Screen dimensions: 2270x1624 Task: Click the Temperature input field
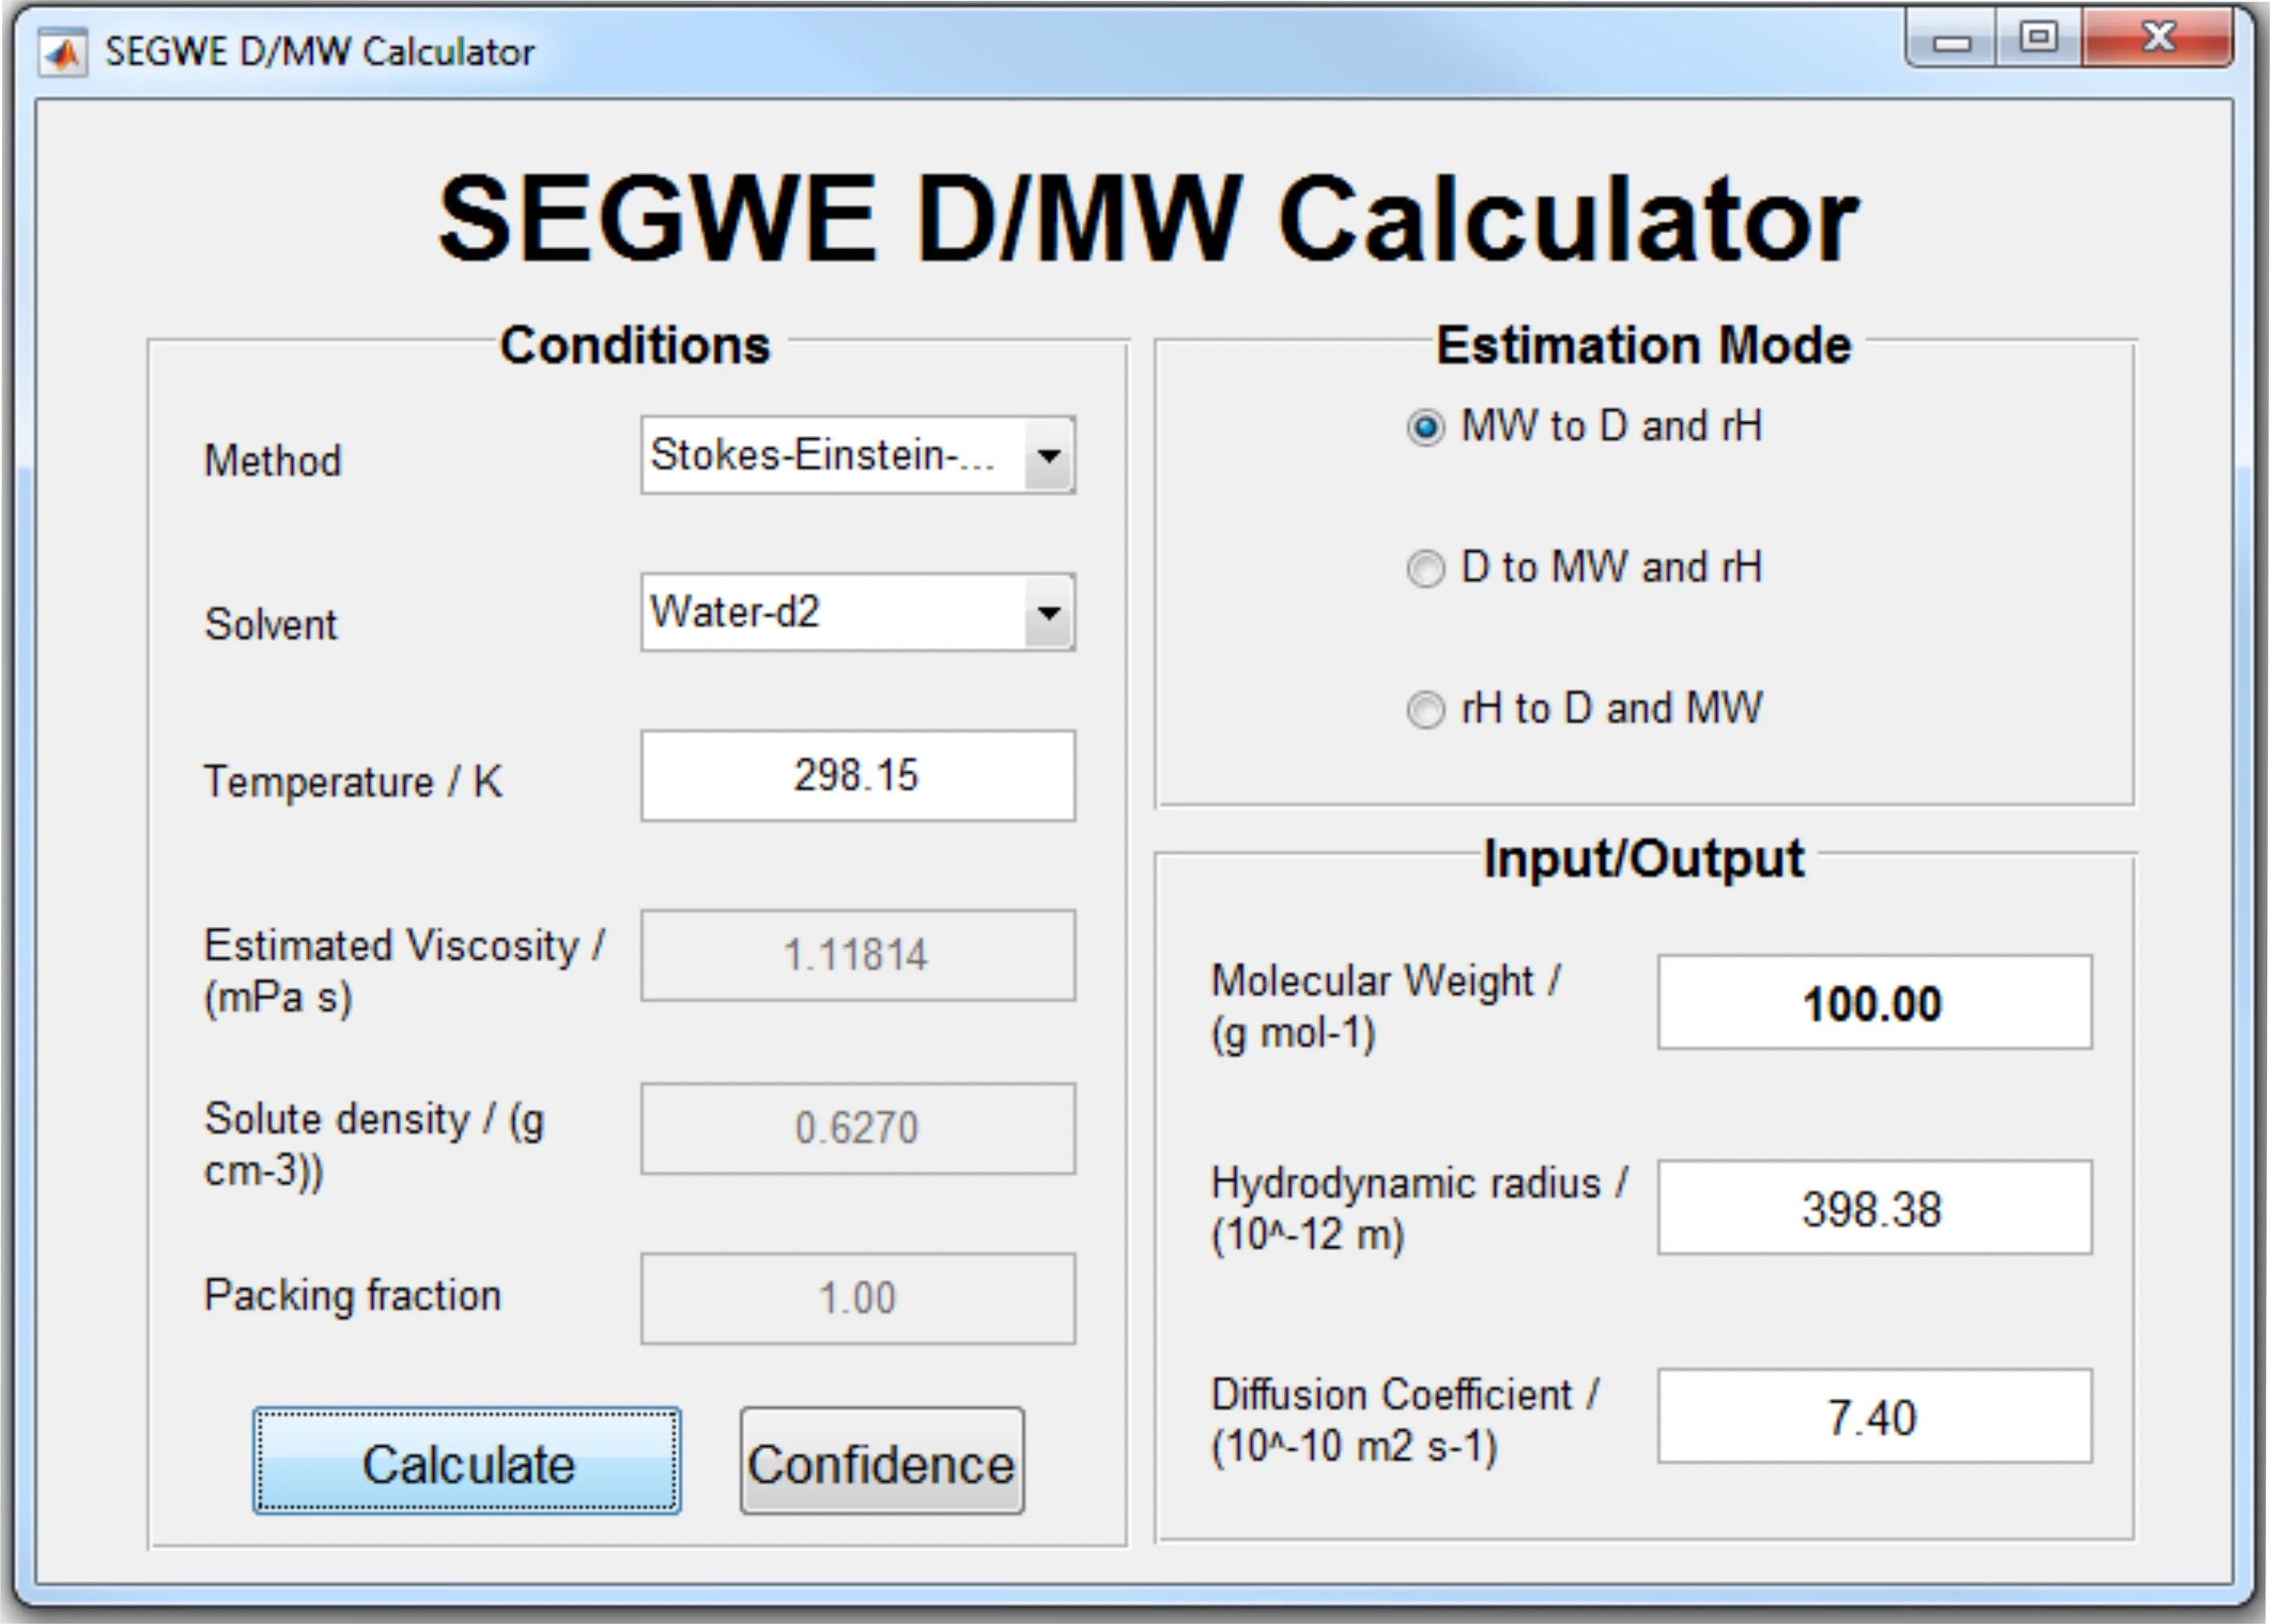[x=857, y=776]
